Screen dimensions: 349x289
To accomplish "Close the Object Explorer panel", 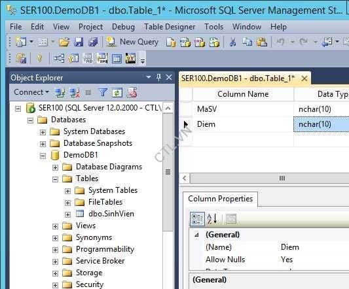I will coord(169,77).
